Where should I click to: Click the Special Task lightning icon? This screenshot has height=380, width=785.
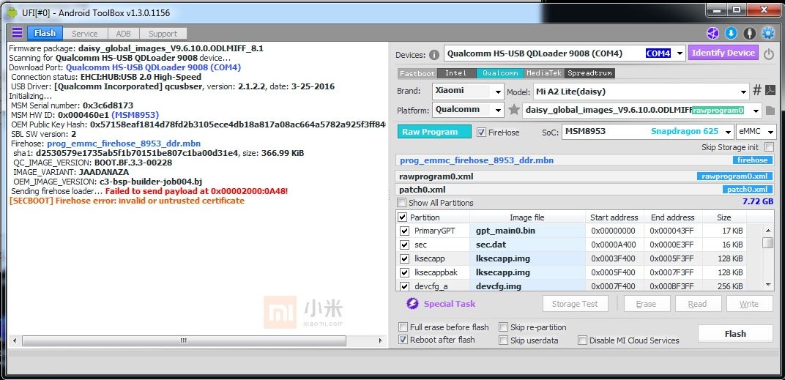(412, 303)
